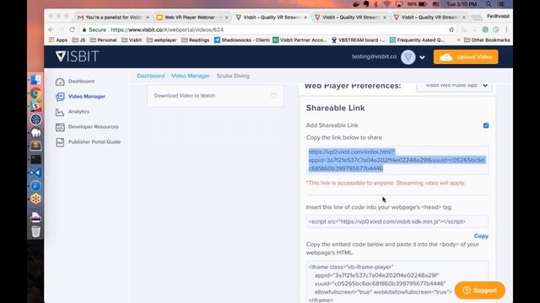
Task: Open the Dashboard sidebar gauge icon
Action: pyautogui.click(x=60, y=82)
